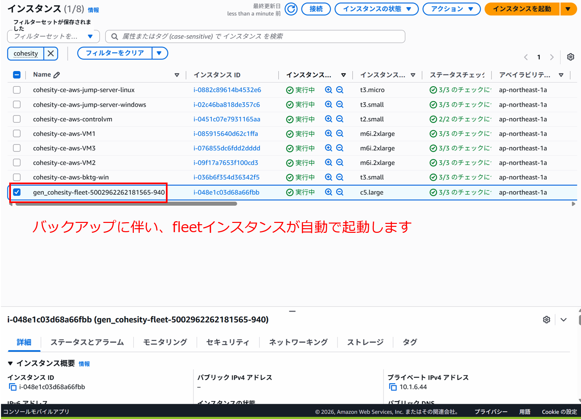The height and width of the screenshot is (419, 581).
Task: Expand clear filters dropdown arrow
Action: [x=160, y=53]
